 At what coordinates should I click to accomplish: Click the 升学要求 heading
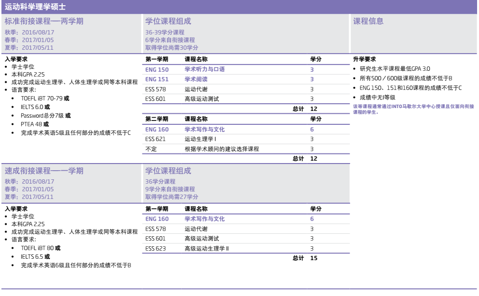click(364, 59)
